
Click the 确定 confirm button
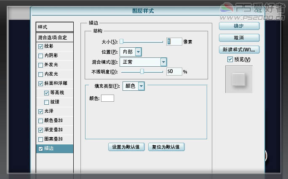pos(239,26)
